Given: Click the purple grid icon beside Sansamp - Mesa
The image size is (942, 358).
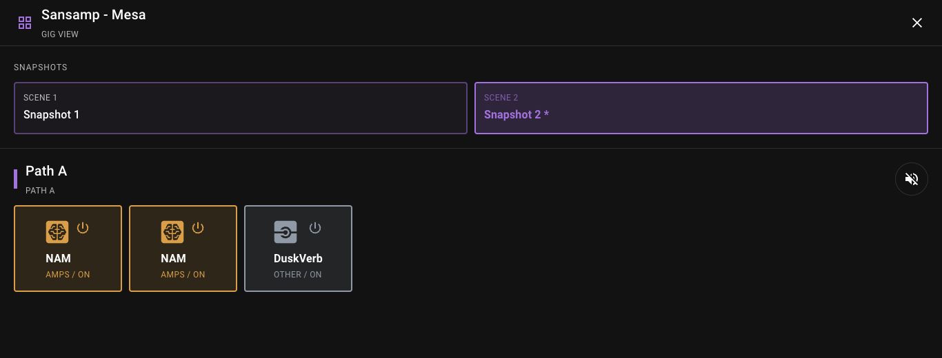Looking at the screenshot, I should pos(25,23).
